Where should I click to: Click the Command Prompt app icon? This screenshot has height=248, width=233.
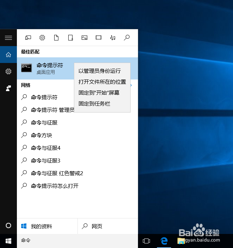point(26,68)
